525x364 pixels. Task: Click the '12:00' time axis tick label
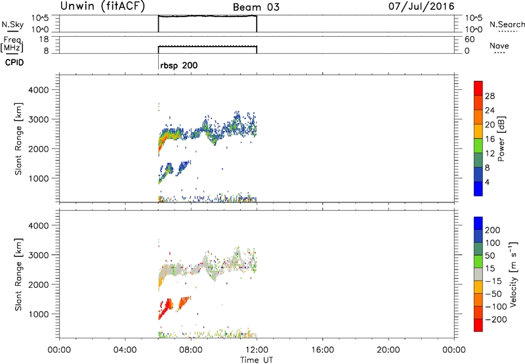[x=257, y=350]
